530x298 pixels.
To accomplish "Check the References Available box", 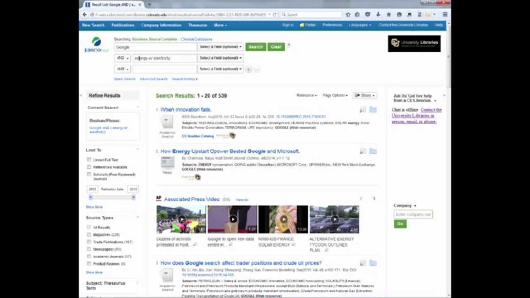I will point(89,167).
